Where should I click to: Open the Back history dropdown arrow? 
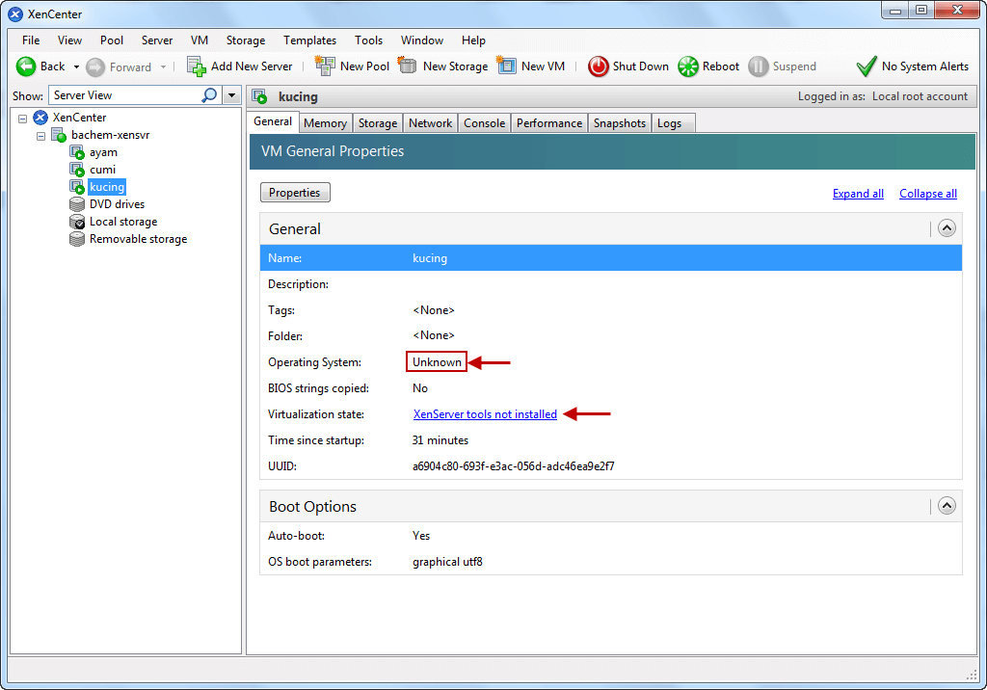click(x=76, y=66)
